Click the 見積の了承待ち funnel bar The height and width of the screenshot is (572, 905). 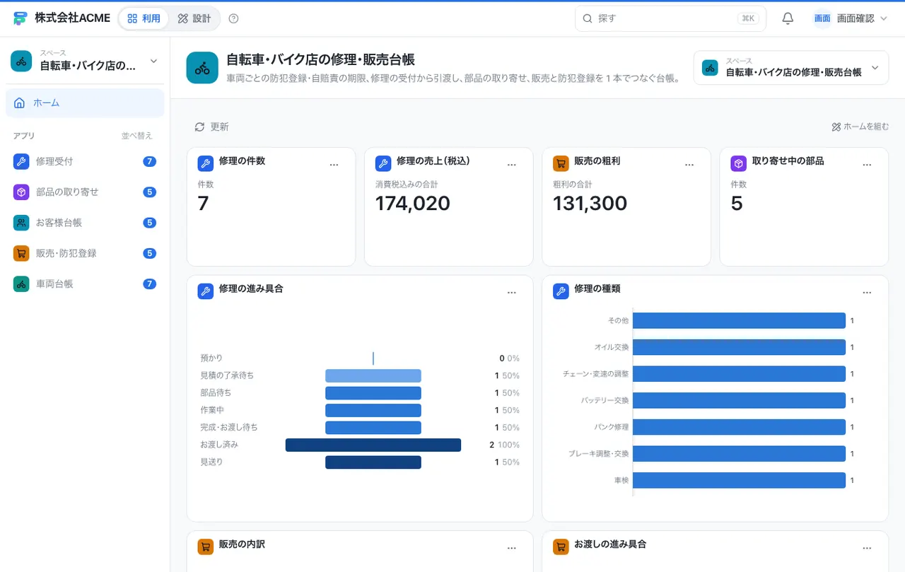(373, 375)
